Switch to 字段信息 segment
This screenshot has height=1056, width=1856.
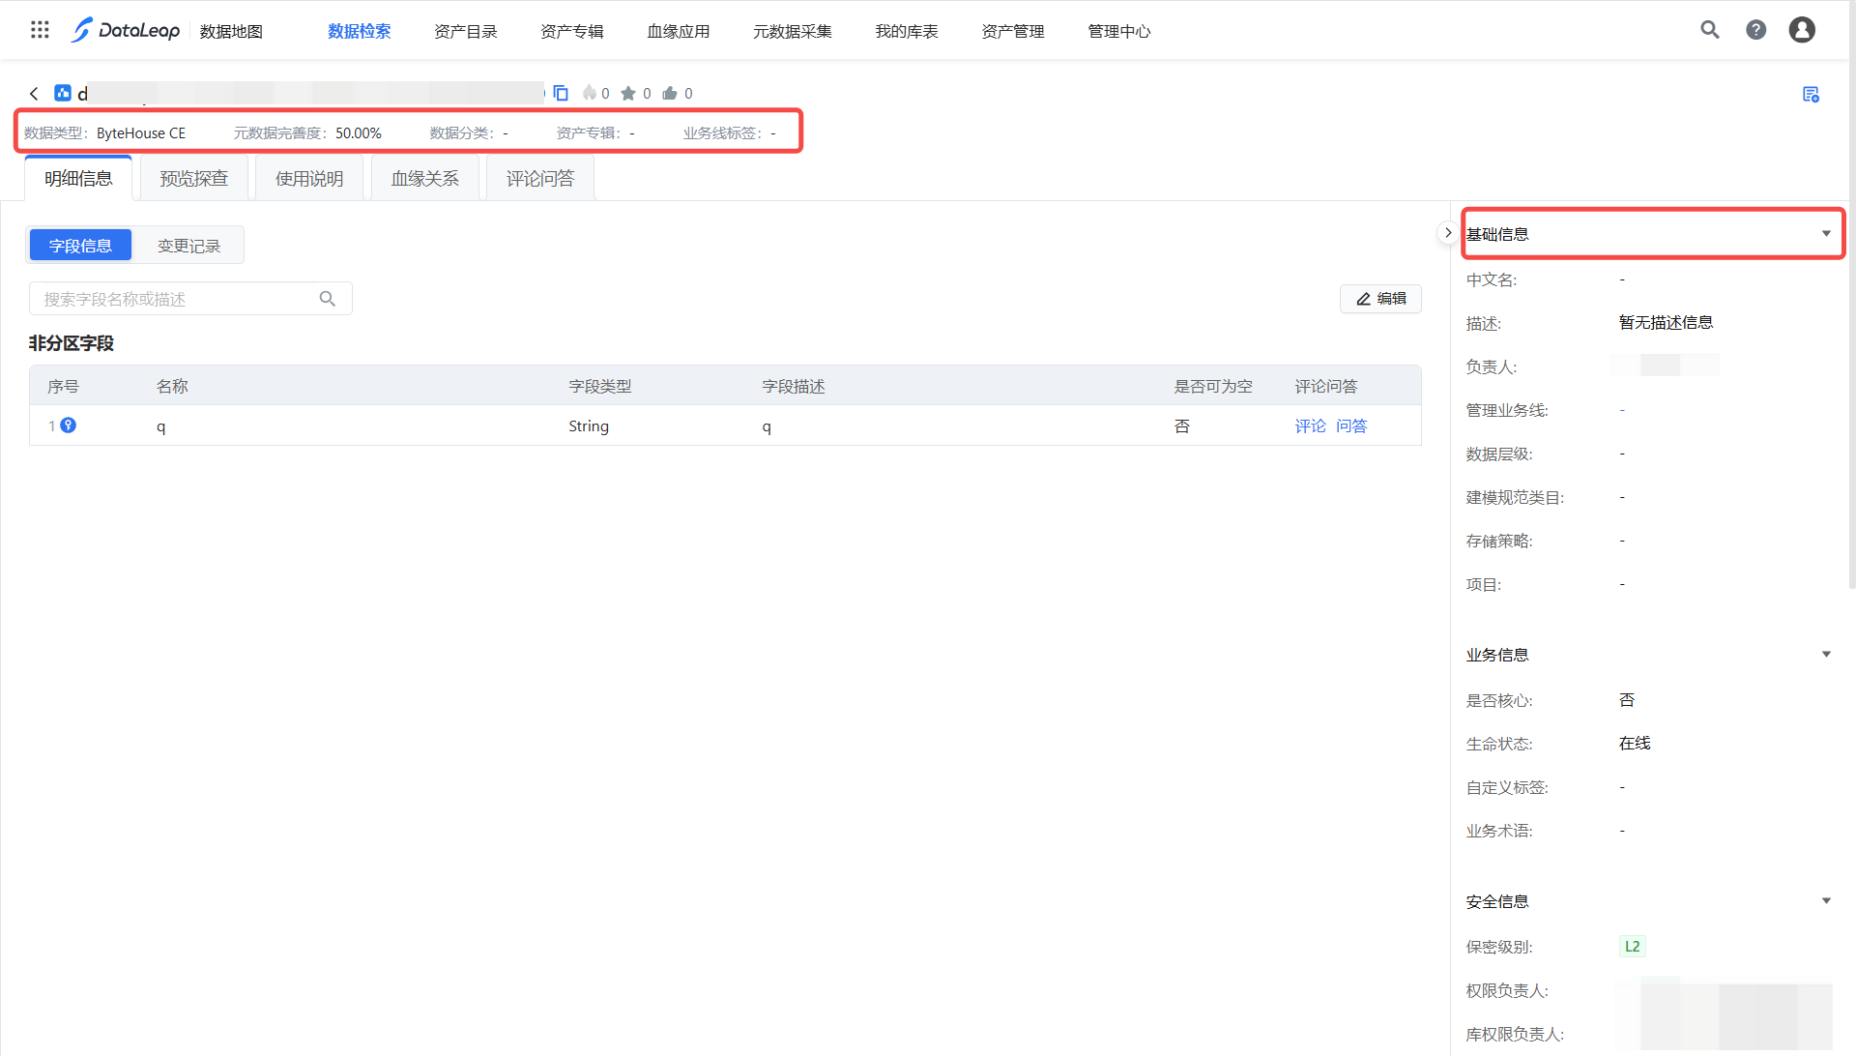[80, 246]
